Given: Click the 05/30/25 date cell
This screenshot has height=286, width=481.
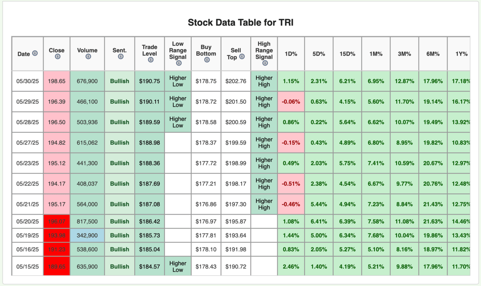Looking at the screenshot, I should (x=28, y=81).
